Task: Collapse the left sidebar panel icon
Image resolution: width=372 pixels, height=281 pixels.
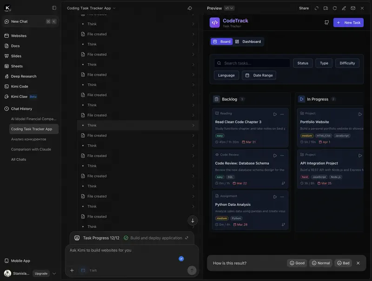Action: point(54,8)
